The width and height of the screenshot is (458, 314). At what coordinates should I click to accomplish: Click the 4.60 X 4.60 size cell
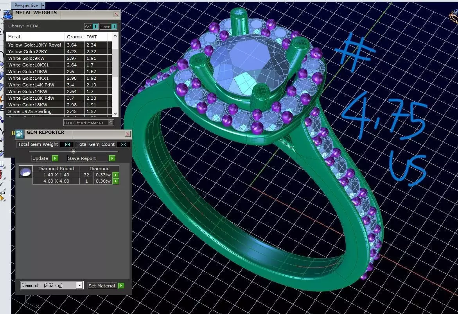pos(56,181)
